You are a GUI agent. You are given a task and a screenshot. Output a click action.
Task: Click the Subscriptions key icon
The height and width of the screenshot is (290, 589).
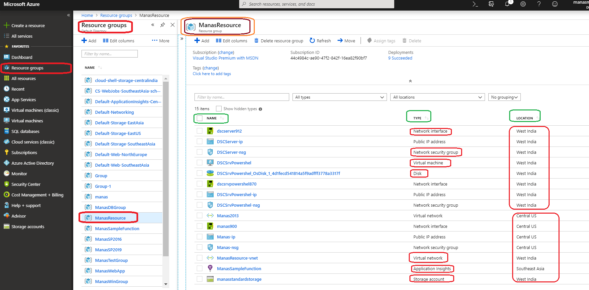[x=6, y=152]
